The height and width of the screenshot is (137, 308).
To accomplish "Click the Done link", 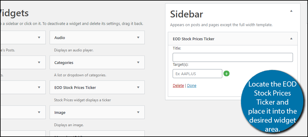I will click(192, 86).
